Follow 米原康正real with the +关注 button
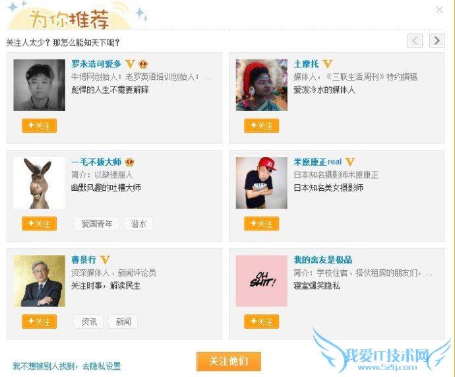Screen dimensions: 455x377 click(261, 224)
